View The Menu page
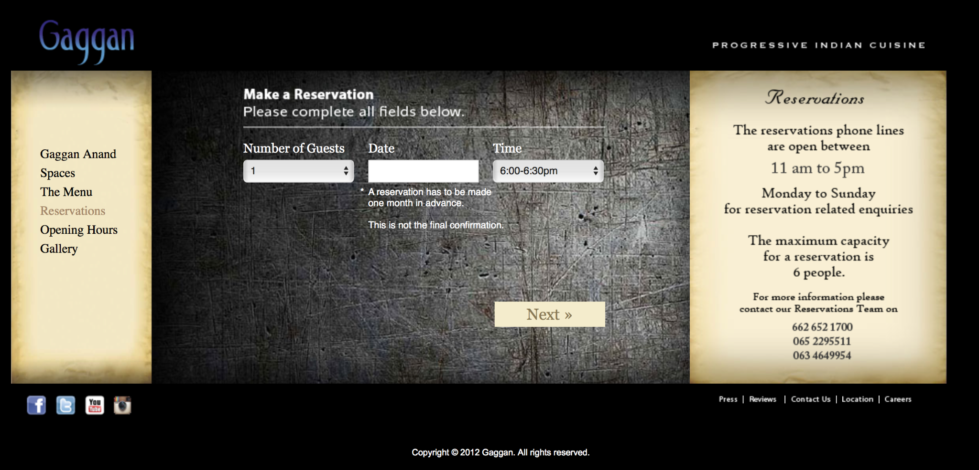979x470 pixels. coord(66,192)
